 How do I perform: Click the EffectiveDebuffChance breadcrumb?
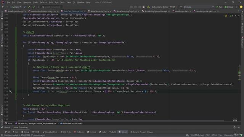[71, 123]
